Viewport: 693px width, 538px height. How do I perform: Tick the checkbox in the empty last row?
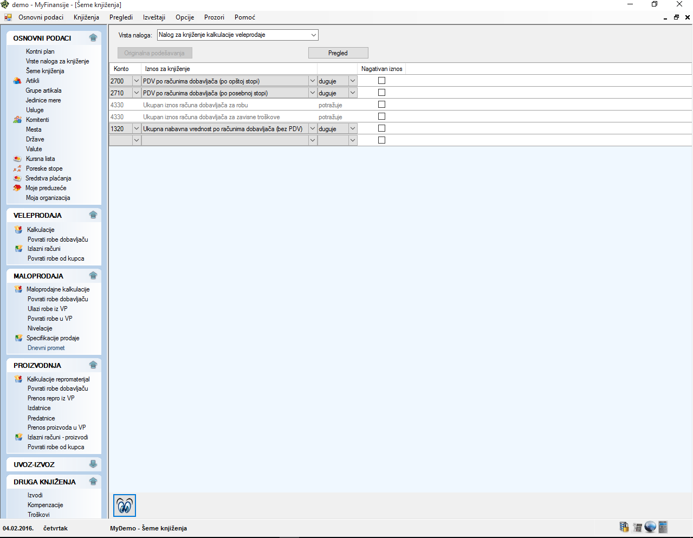[381, 140]
